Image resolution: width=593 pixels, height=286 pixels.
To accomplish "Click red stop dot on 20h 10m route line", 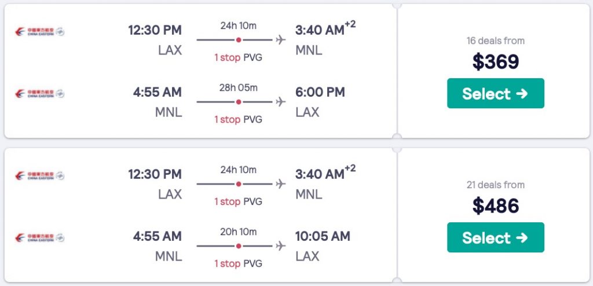I will click(239, 246).
